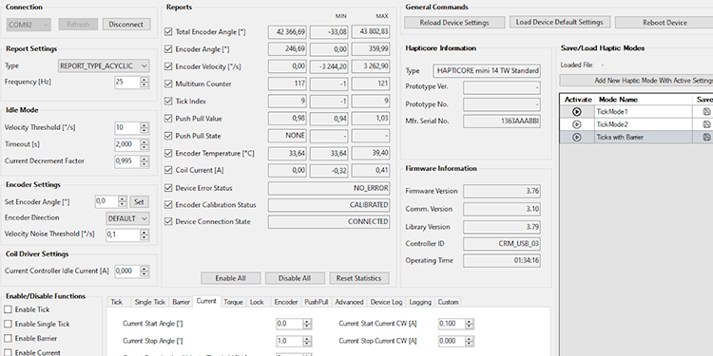This screenshot has width=713, height=356.
Task: Check the Enable Tick checkbox
Action: click(x=8, y=309)
